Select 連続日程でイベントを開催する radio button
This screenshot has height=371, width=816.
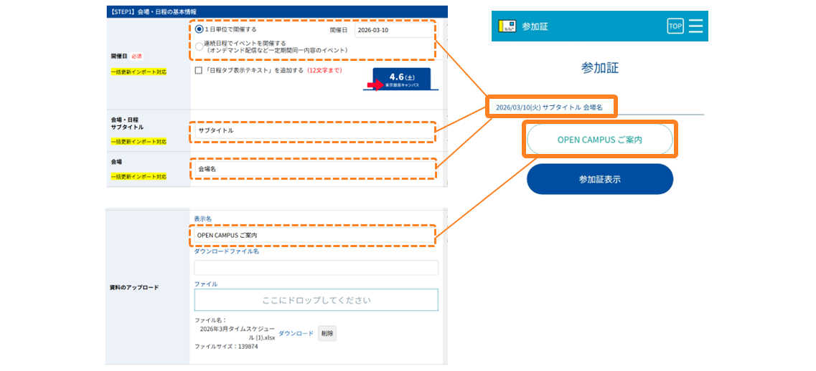(199, 47)
